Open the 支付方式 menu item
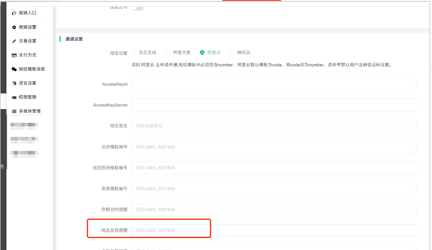 click(x=28, y=55)
